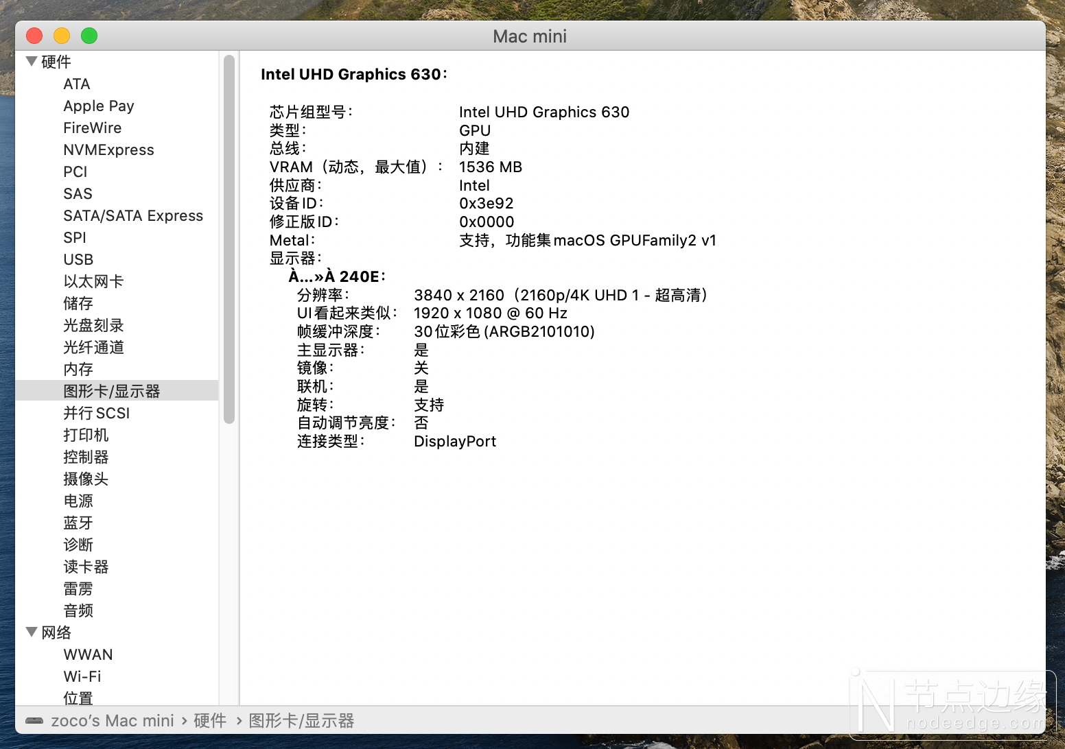The height and width of the screenshot is (749, 1065).
Task: Collapse the 硬件 section triangle
Action: [x=32, y=61]
